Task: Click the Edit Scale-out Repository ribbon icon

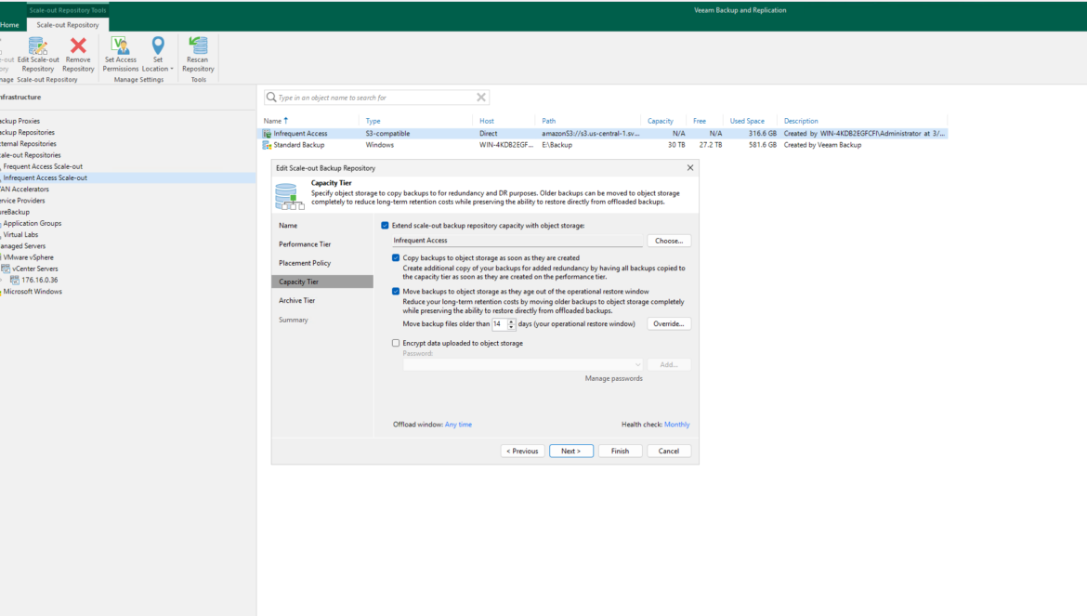Action: (37, 46)
